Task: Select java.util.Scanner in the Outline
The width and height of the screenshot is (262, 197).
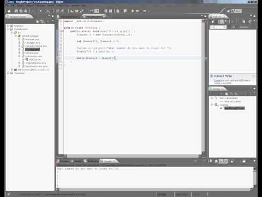Action: click(x=233, y=101)
